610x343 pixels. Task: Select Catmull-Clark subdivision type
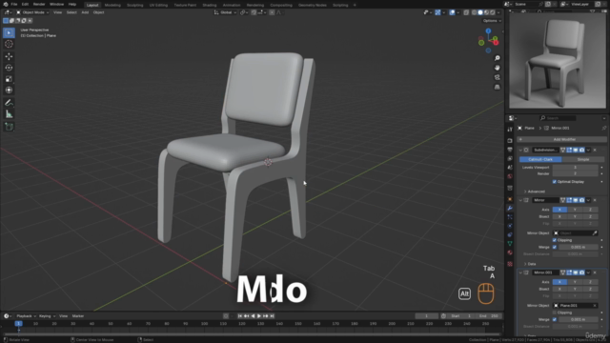click(x=540, y=159)
